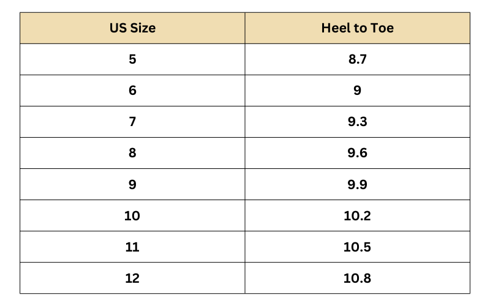490x306 pixels.
Task: Pick the 9.3 measurement cell
Action: point(357,122)
